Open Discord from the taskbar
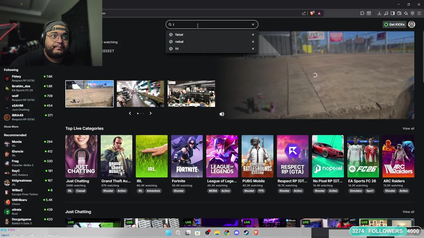Image resolution: width=424 pixels, height=238 pixels. tap(237, 233)
